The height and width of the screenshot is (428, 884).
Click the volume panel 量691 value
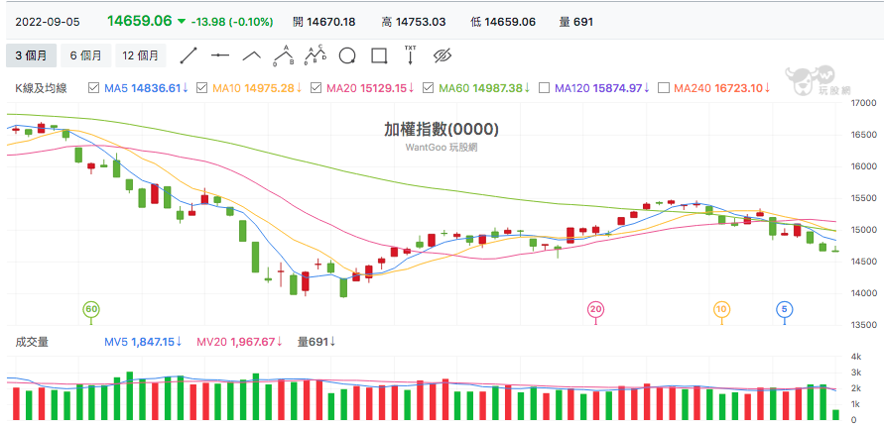(x=316, y=342)
